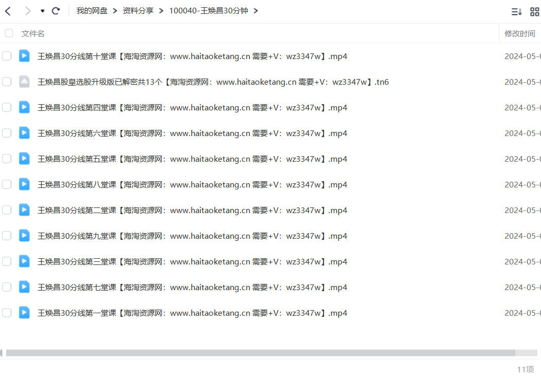
Task: Open the navigation history dropdown arrow
Action: coord(43,11)
